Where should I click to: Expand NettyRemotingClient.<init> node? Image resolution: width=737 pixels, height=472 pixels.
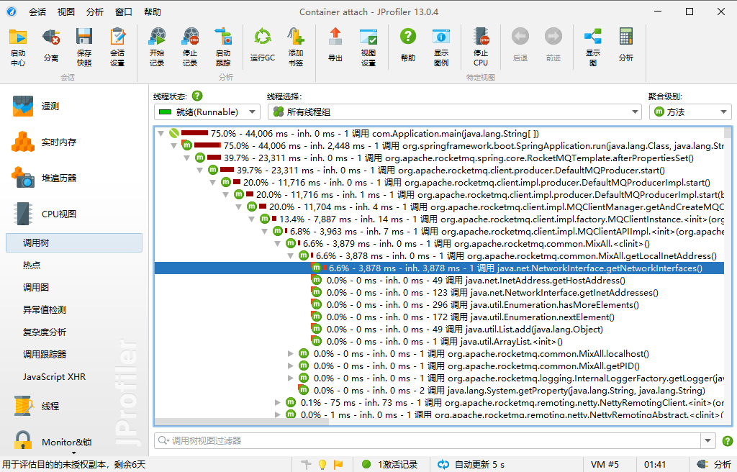[x=278, y=402]
